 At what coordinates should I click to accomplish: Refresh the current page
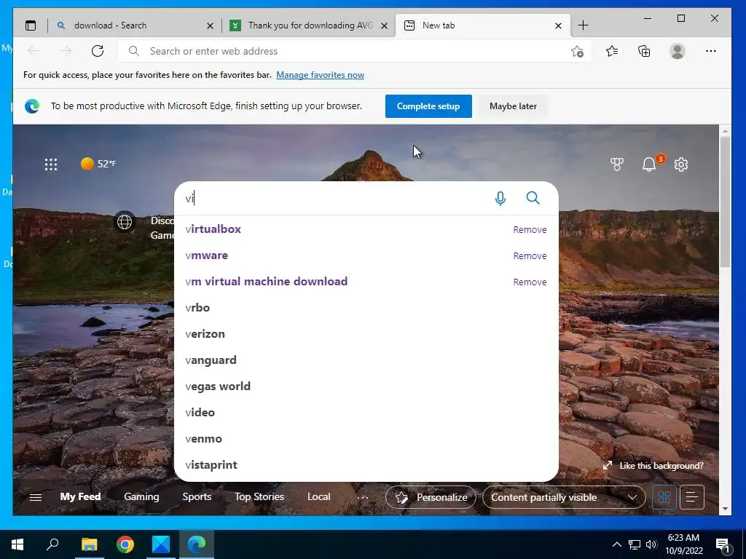[98, 51]
